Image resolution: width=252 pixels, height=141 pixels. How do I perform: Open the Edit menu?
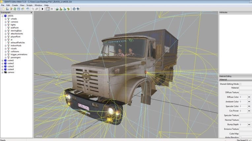click(x=8, y=5)
